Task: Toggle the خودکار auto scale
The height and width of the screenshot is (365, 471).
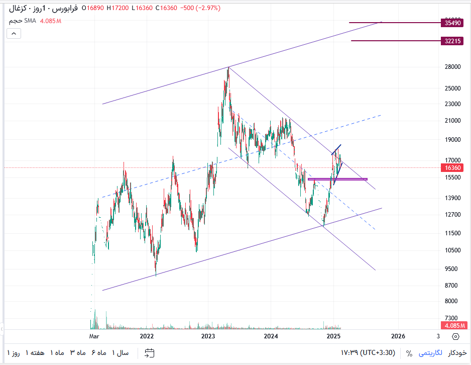Action: (x=457, y=352)
